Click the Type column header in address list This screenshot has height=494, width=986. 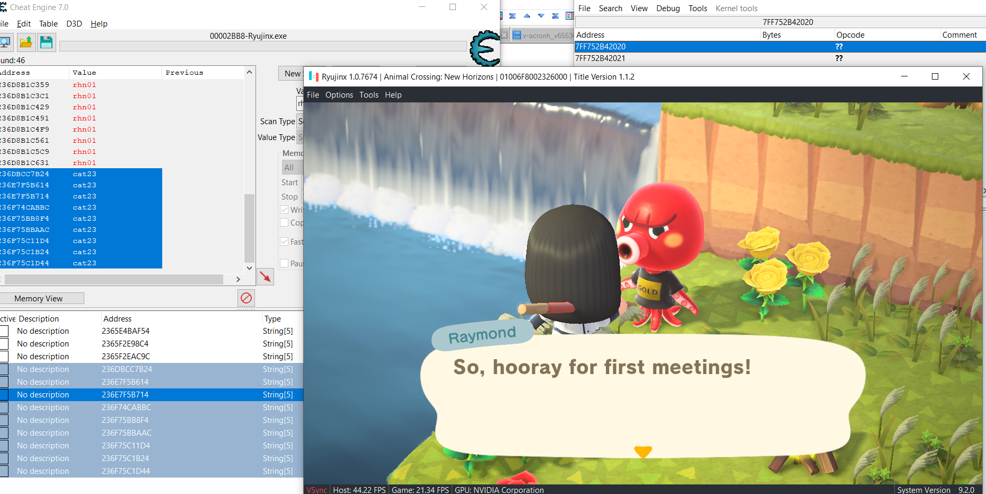(x=283, y=318)
